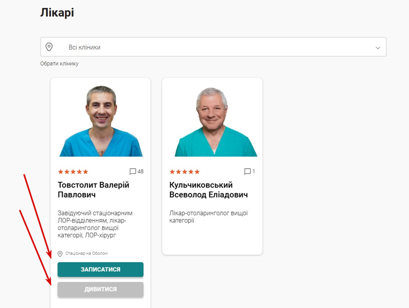Click the star rating of Кульчиковський Всеволод

(185, 171)
